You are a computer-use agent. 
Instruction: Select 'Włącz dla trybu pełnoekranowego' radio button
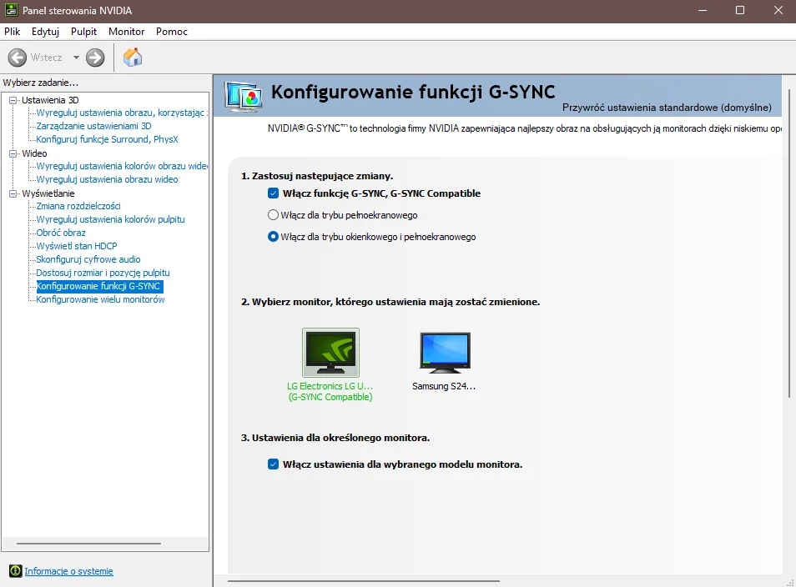[273, 215]
